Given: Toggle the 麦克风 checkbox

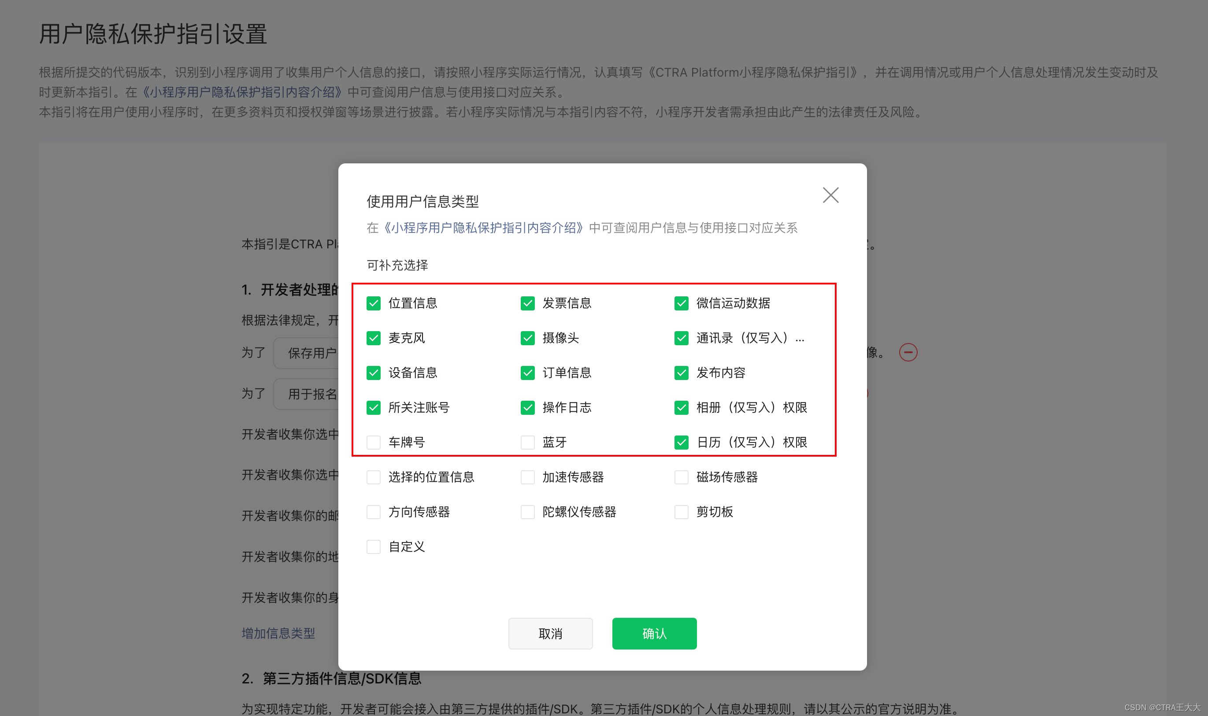Looking at the screenshot, I should tap(374, 338).
